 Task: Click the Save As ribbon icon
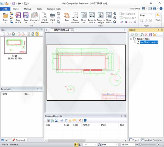tap(26, 18)
